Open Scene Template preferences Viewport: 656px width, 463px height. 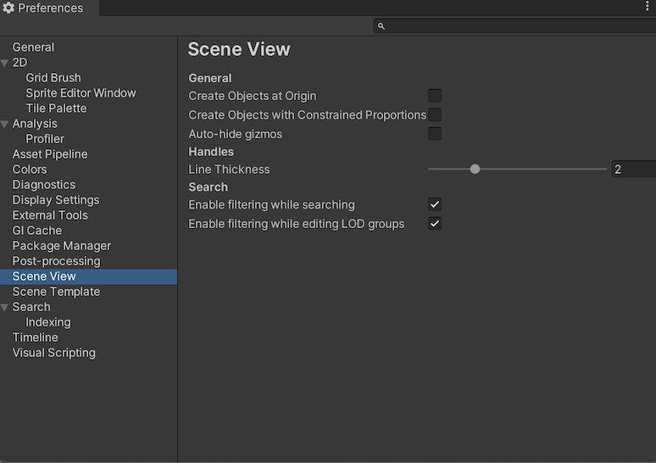(56, 292)
